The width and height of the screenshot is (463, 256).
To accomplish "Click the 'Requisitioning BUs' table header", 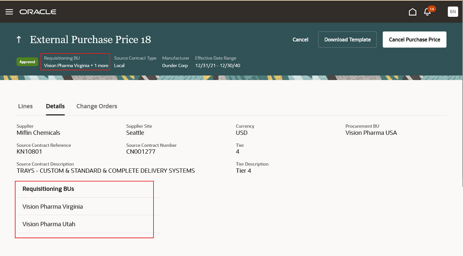I will 48,189.
